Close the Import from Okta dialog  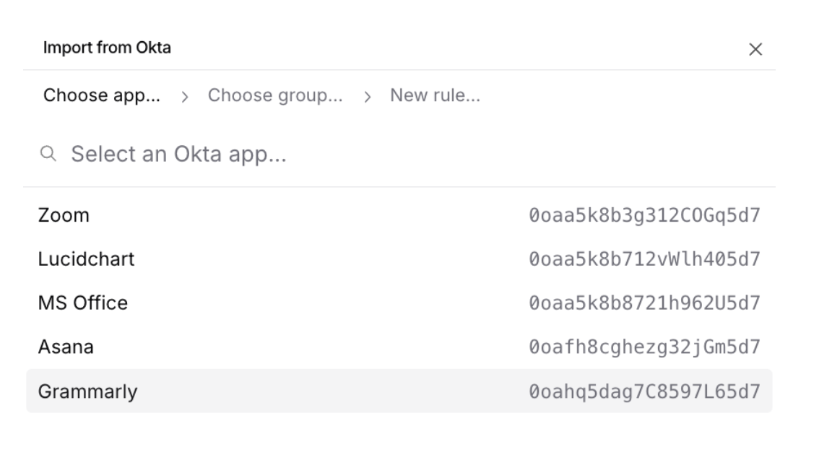coord(755,49)
